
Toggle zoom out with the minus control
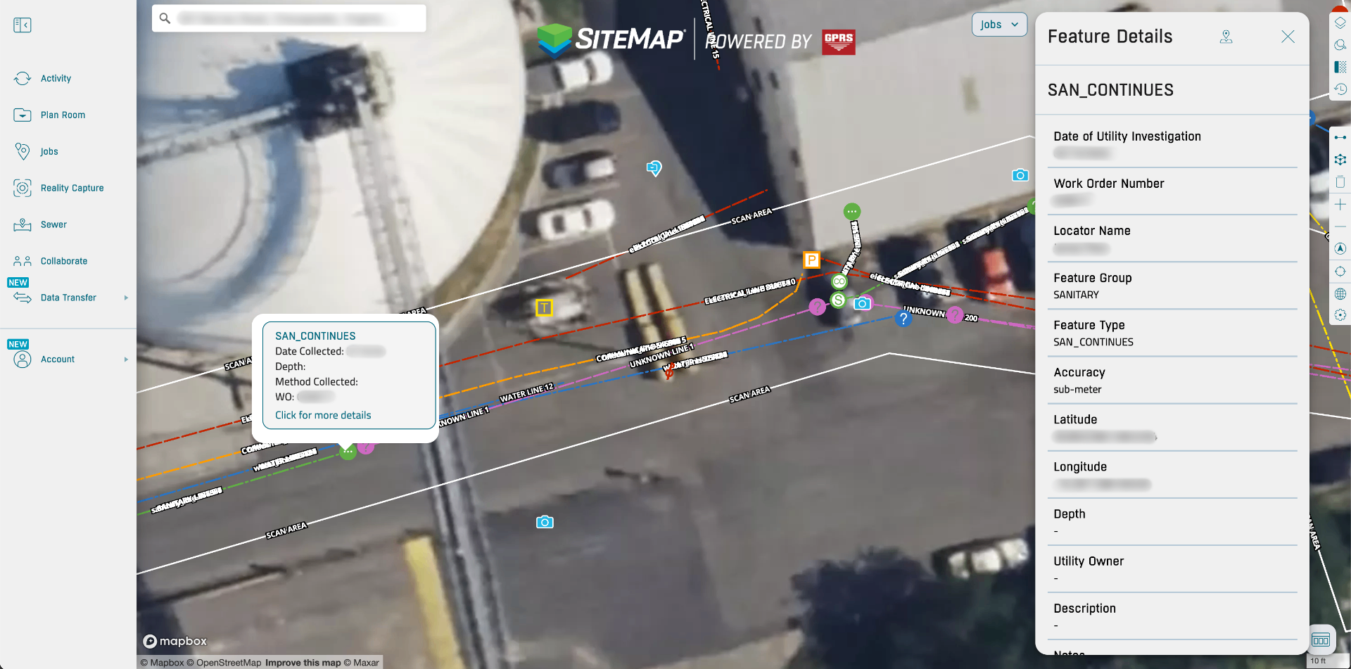(1340, 227)
